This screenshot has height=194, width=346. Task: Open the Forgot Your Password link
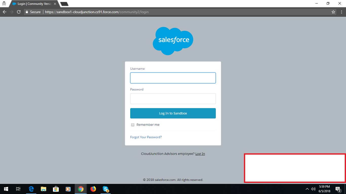click(146, 137)
